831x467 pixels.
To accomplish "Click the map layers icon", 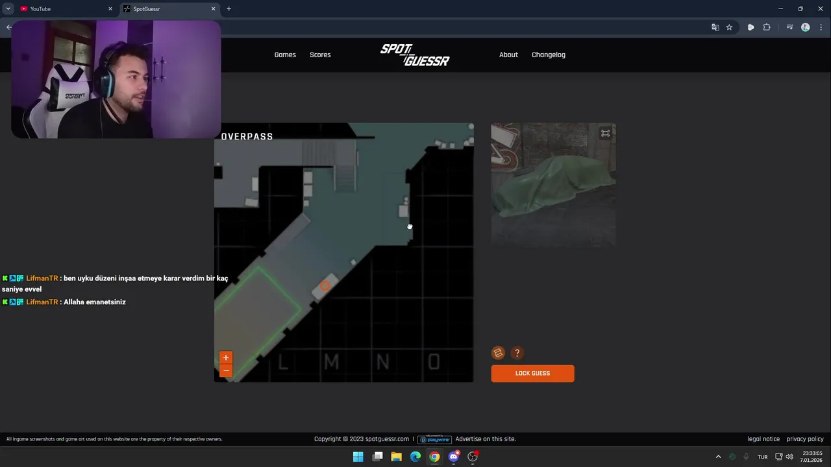I will pyautogui.click(x=498, y=353).
